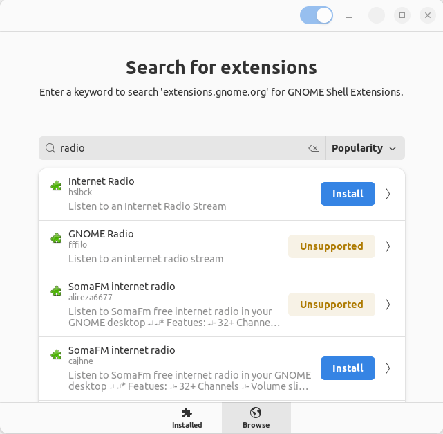The width and height of the screenshot is (443, 434).
Task: Toggle the global extensions switch off
Action: tap(316, 15)
